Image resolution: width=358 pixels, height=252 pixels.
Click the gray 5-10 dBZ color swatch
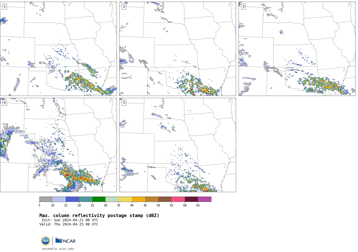[x=46, y=199]
